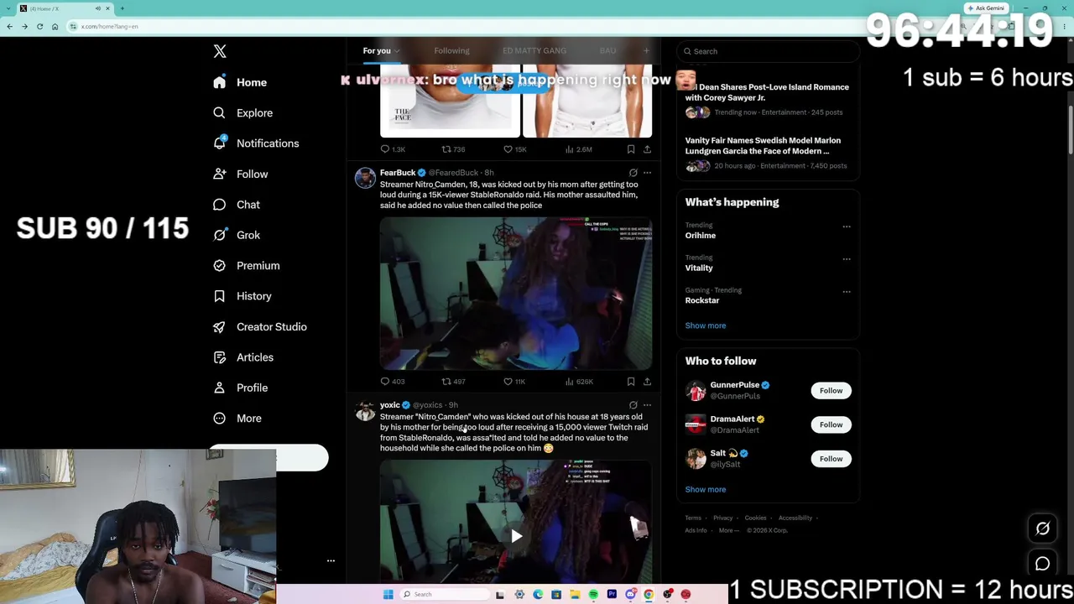Open Premiere Pro from the taskbar
The height and width of the screenshot is (604, 1074).
(612, 595)
